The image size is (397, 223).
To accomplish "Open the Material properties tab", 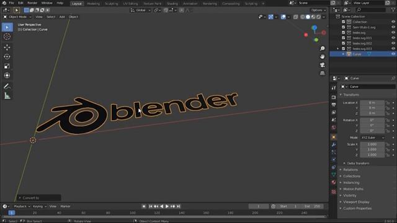I will tap(334, 182).
